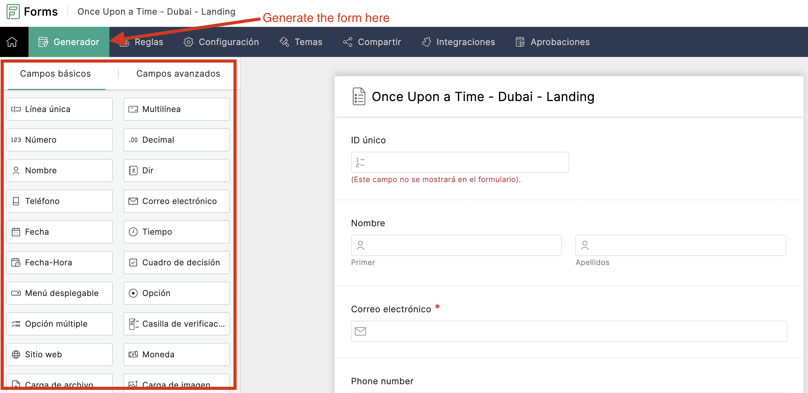Open the Configuración tab

click(221, 42)
